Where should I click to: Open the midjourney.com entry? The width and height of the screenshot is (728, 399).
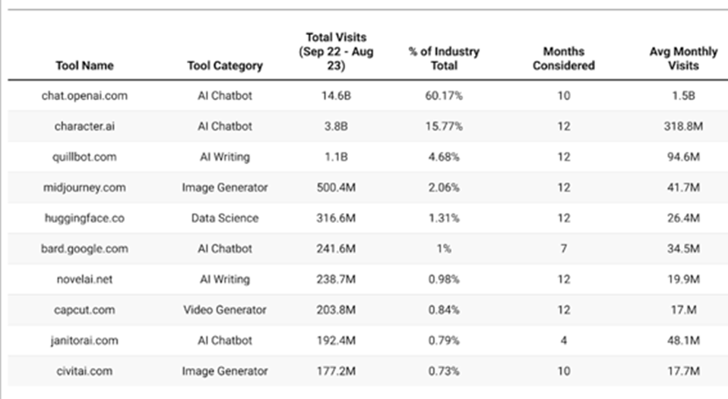pyautogui.click(x=84, y=187)
